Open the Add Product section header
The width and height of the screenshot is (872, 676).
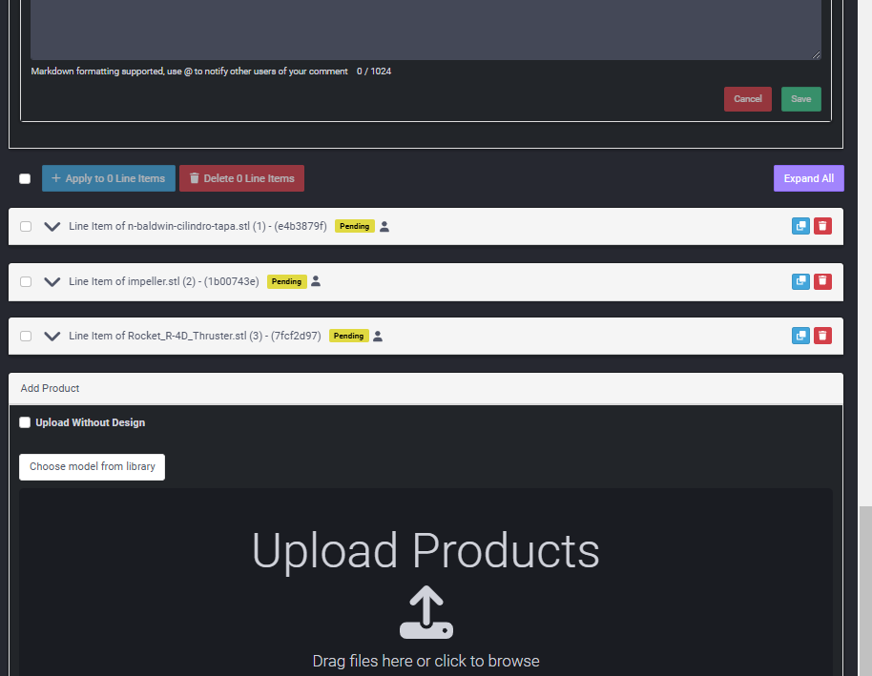[x=51, y=388]
